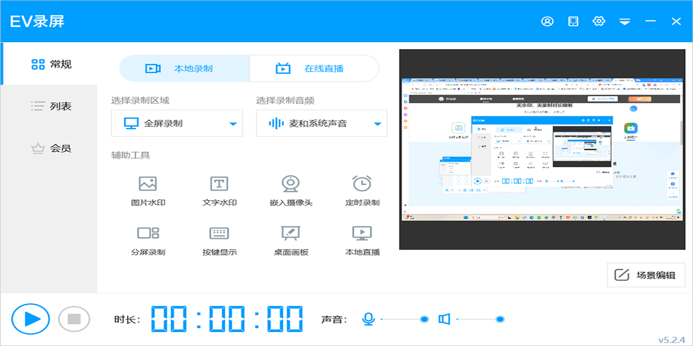Start recording with the blue play button

pos(31,319)
